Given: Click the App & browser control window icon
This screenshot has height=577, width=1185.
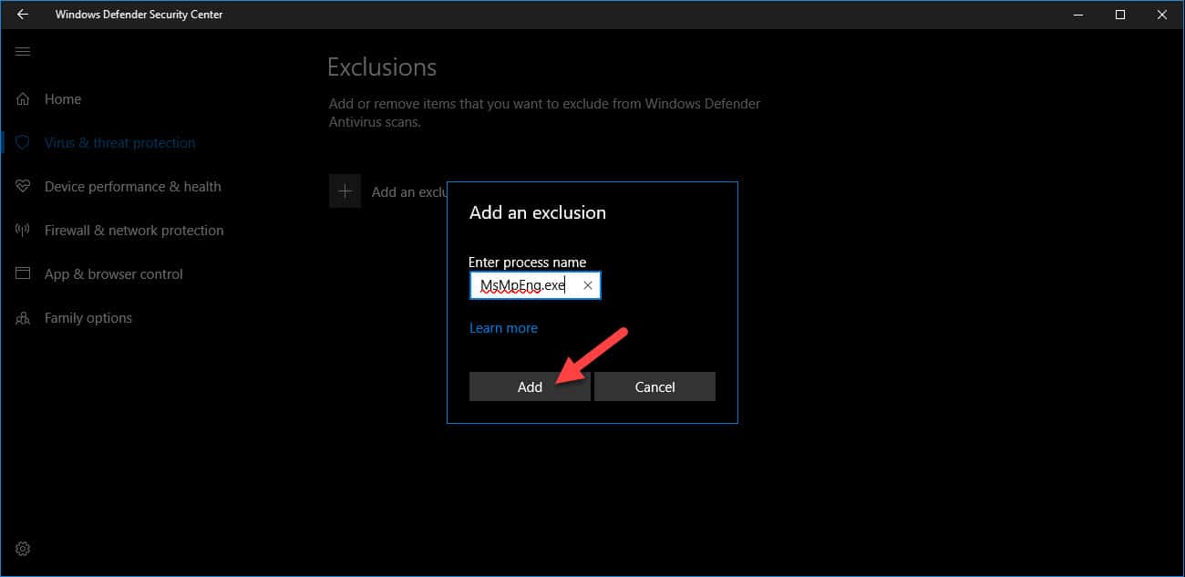Looking at the screenshot, I should 24,274.
